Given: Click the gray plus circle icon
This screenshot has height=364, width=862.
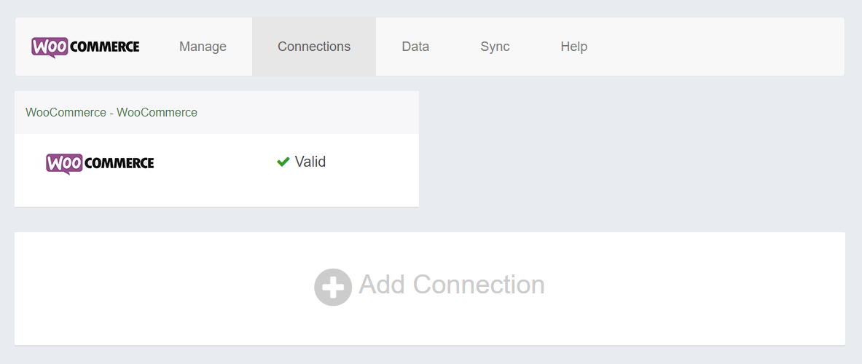Looking at the screenshot, I should coord(333,287).
